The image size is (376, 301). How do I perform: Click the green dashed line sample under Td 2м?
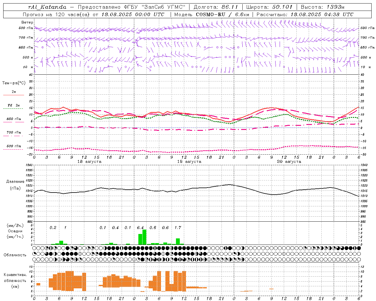pyautogui.click(x=13, y=109)
